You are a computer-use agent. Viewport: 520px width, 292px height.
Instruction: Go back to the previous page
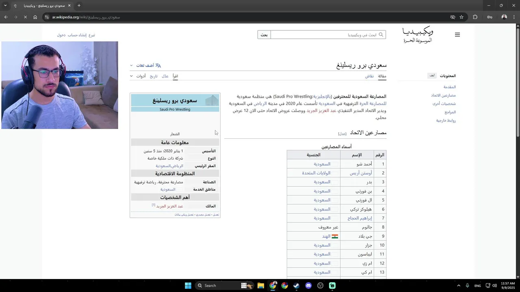pyautogui.click(x=6, y=17)
